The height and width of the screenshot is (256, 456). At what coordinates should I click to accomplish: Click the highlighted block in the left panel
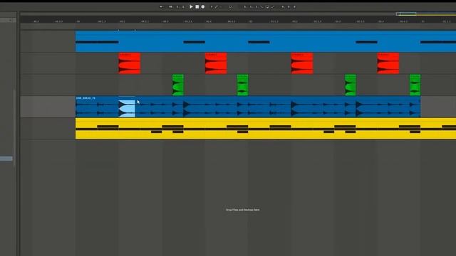[x=6, y=159]
